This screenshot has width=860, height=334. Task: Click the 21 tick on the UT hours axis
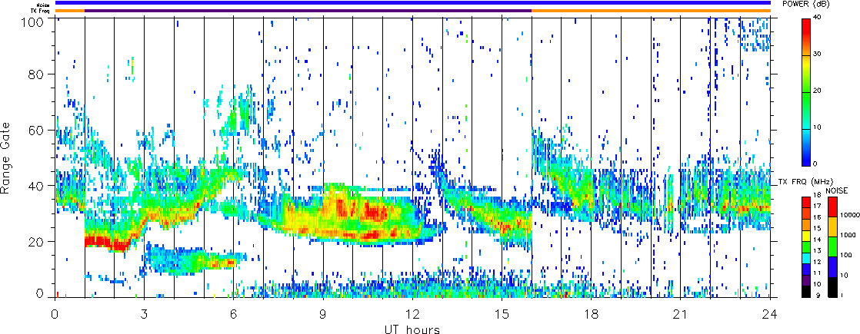pyautogui.click(x=681, y=314)
